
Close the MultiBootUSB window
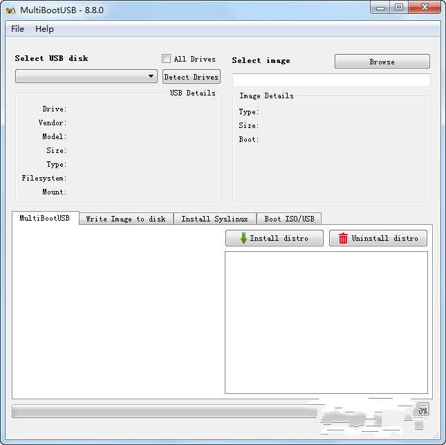(x=425, y=8)
